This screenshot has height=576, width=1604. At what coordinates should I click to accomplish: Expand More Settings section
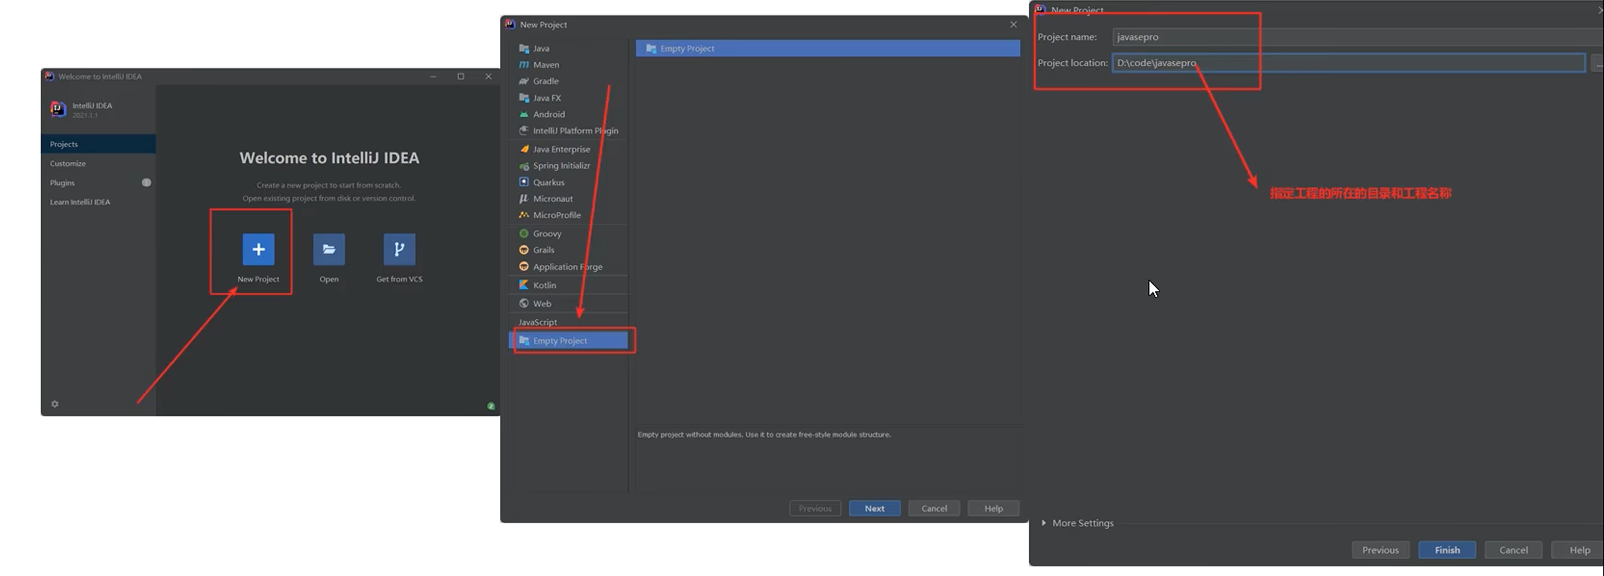(x=1077, y=523)
